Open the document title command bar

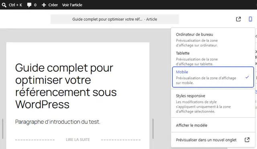pos(115,19)
